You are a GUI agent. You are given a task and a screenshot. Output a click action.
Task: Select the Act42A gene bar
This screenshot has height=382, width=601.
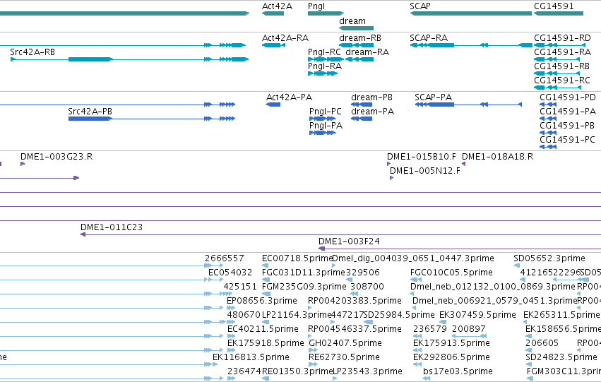point(273,13)
